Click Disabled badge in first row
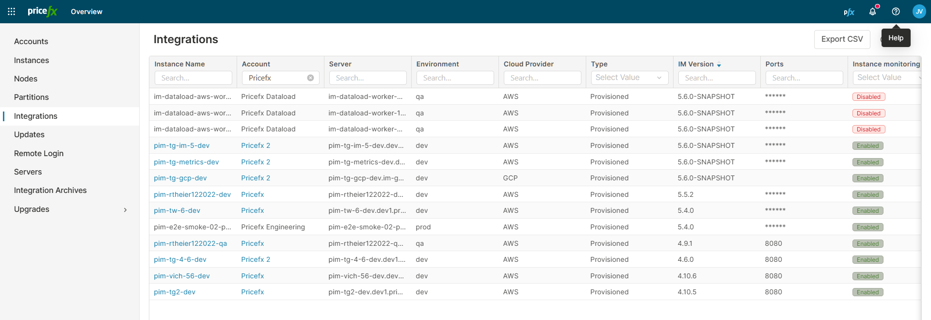 click(x=868, y=97)
